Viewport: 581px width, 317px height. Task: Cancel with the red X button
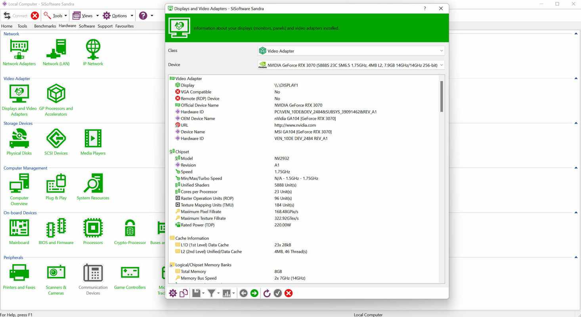(289, 293)
